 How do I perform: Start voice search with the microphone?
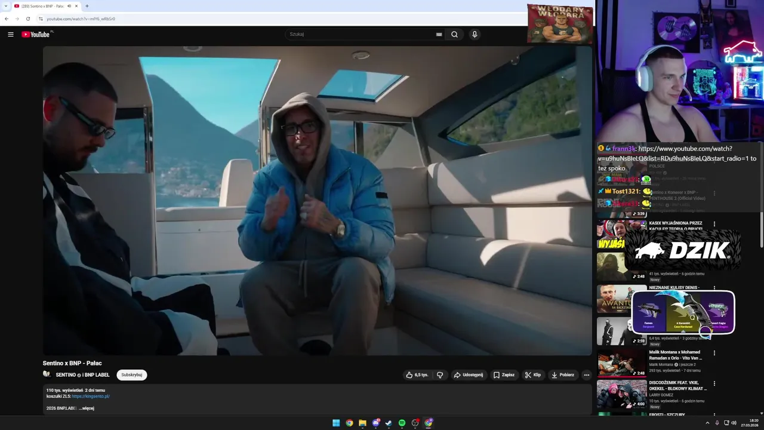click(475, 34)
